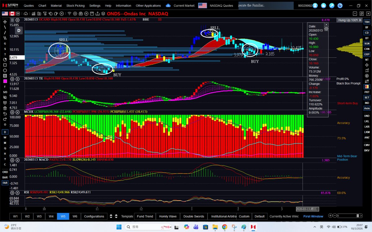Image resolution: width=372 pixels, height=232 pixels.
Task: Expand the toolbar double-arrow next to flags
Action: (18, 14)
